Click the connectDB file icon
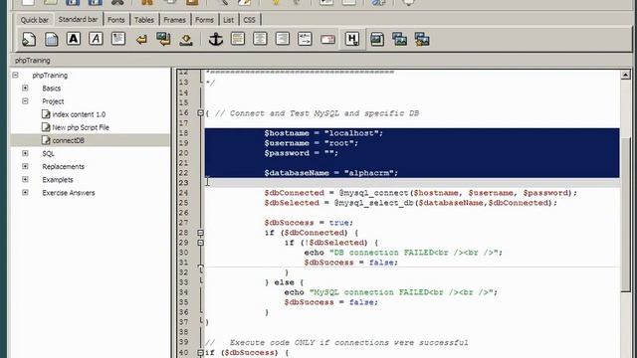637x358 pixels. pyautogui.click(x=46, y=140)
